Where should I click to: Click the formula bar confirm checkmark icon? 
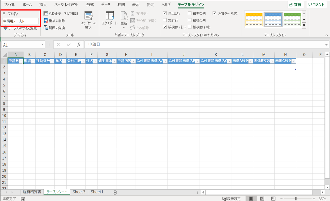pos(69,45)
